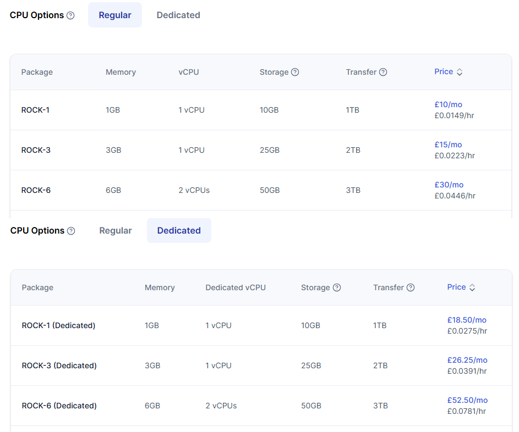Open the Storage help icon in the regular table
Screen dimensions: 519x432
pos(295,72)
